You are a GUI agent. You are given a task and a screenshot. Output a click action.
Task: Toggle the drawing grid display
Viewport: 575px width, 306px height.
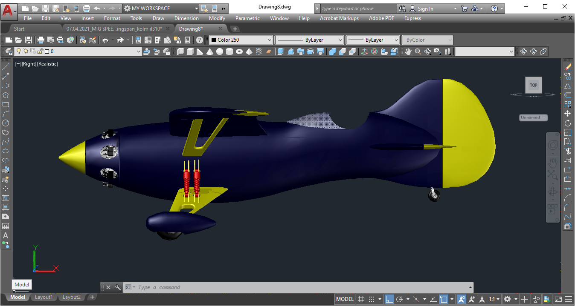coord(361,299)
